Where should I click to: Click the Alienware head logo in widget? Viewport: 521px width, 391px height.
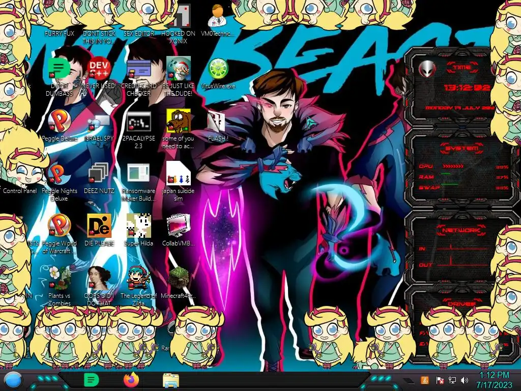[427, 69]
